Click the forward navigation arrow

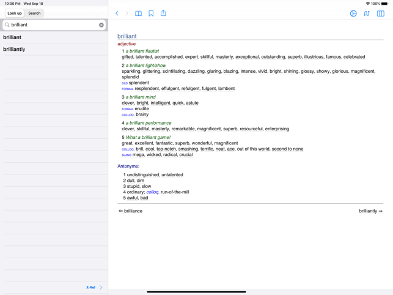click(x=127, y=13)
